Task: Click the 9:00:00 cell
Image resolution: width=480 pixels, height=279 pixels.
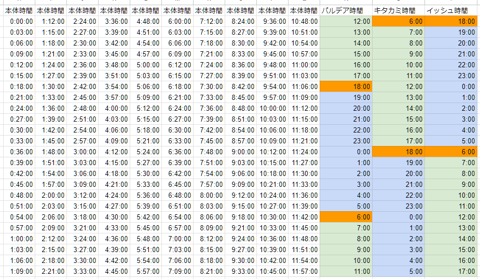Action: tap(241, 152)
